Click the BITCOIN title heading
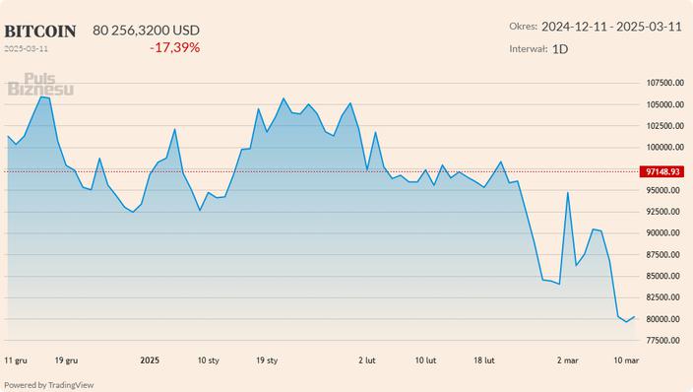 [40, 32]
